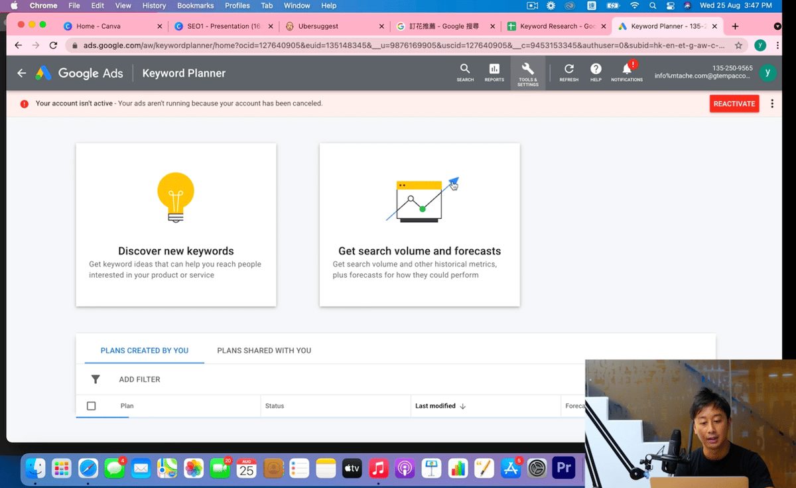This screenshot has width=796, height=488.
Task: Tick the select-all plans checkbox
Action: [92, 406]
